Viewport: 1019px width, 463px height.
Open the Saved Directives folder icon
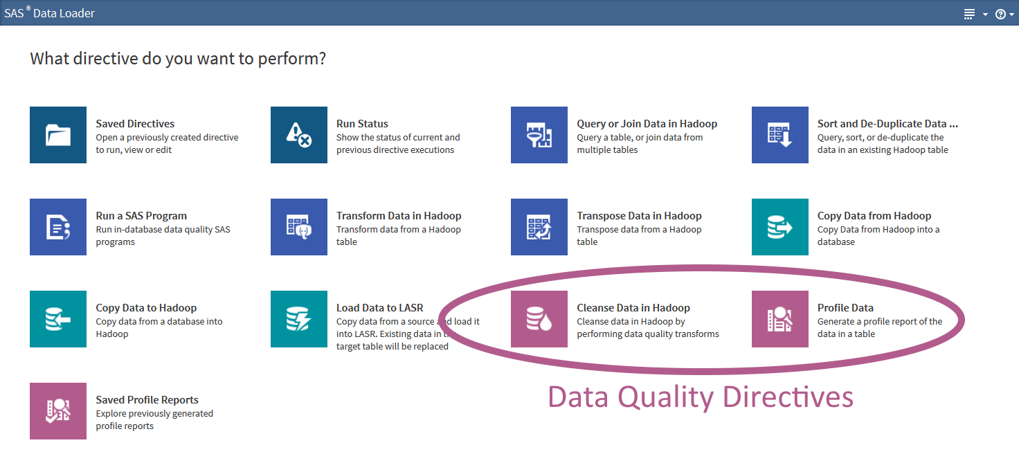coord(58,135)
